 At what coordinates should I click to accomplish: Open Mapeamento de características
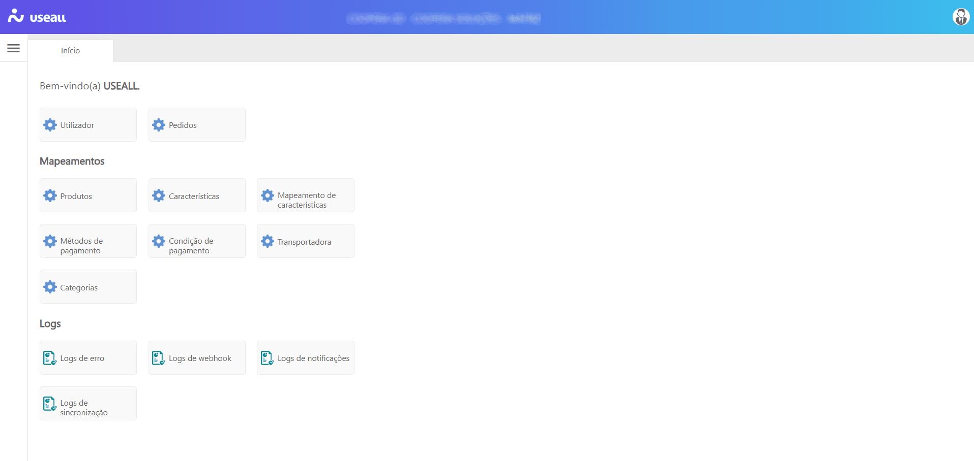(x=306, y=195)
